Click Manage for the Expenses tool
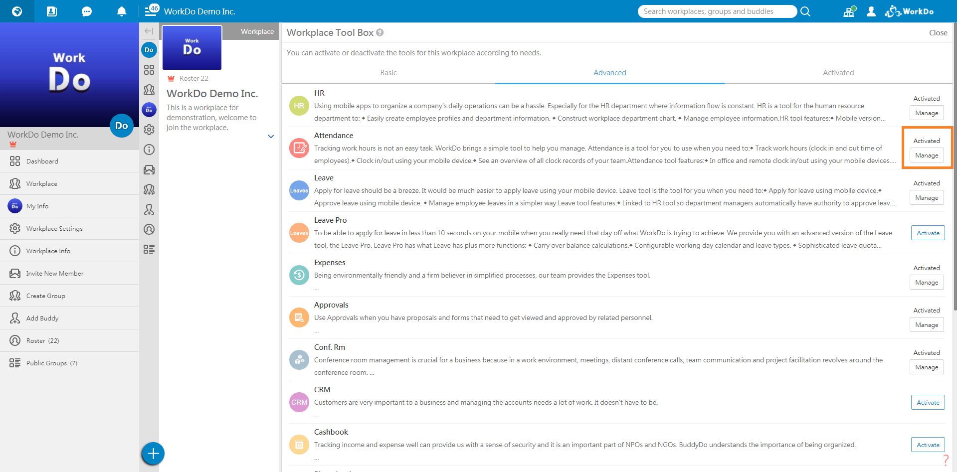Image resolution: width=957 pixels, height=472 pixels. point(927,283)
